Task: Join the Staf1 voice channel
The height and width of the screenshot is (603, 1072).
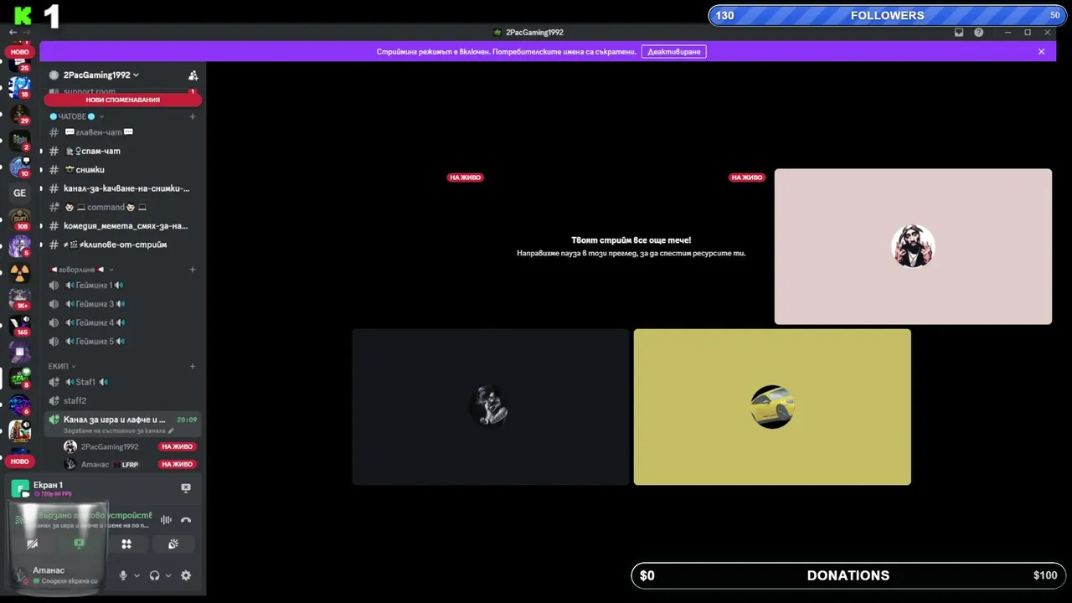Action: 122,382
